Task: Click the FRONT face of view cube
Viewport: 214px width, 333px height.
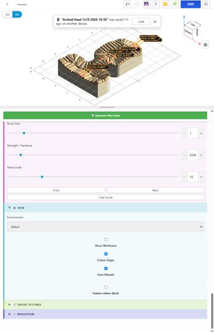Action: tap(188, 33)
